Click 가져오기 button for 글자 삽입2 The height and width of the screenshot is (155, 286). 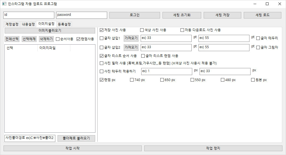(131, 47)
